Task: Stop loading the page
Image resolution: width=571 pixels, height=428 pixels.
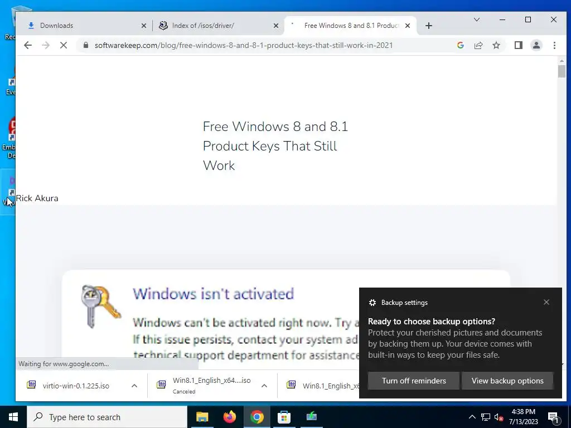Action: pos(64,46)
